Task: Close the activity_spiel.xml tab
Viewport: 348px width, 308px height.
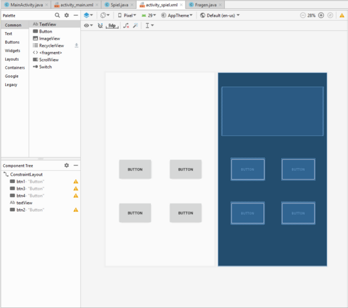Action: (x=181, y=5)
